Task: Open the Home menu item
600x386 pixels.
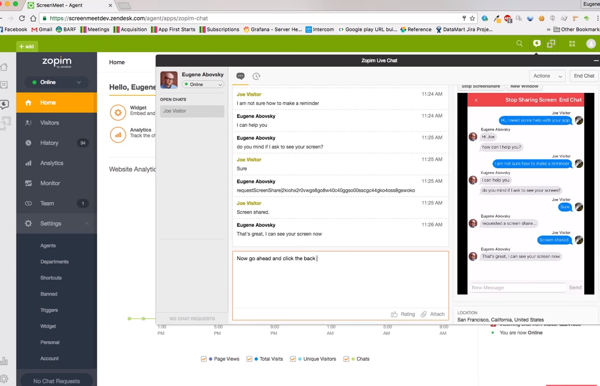Action: click(x=56, y=102)
